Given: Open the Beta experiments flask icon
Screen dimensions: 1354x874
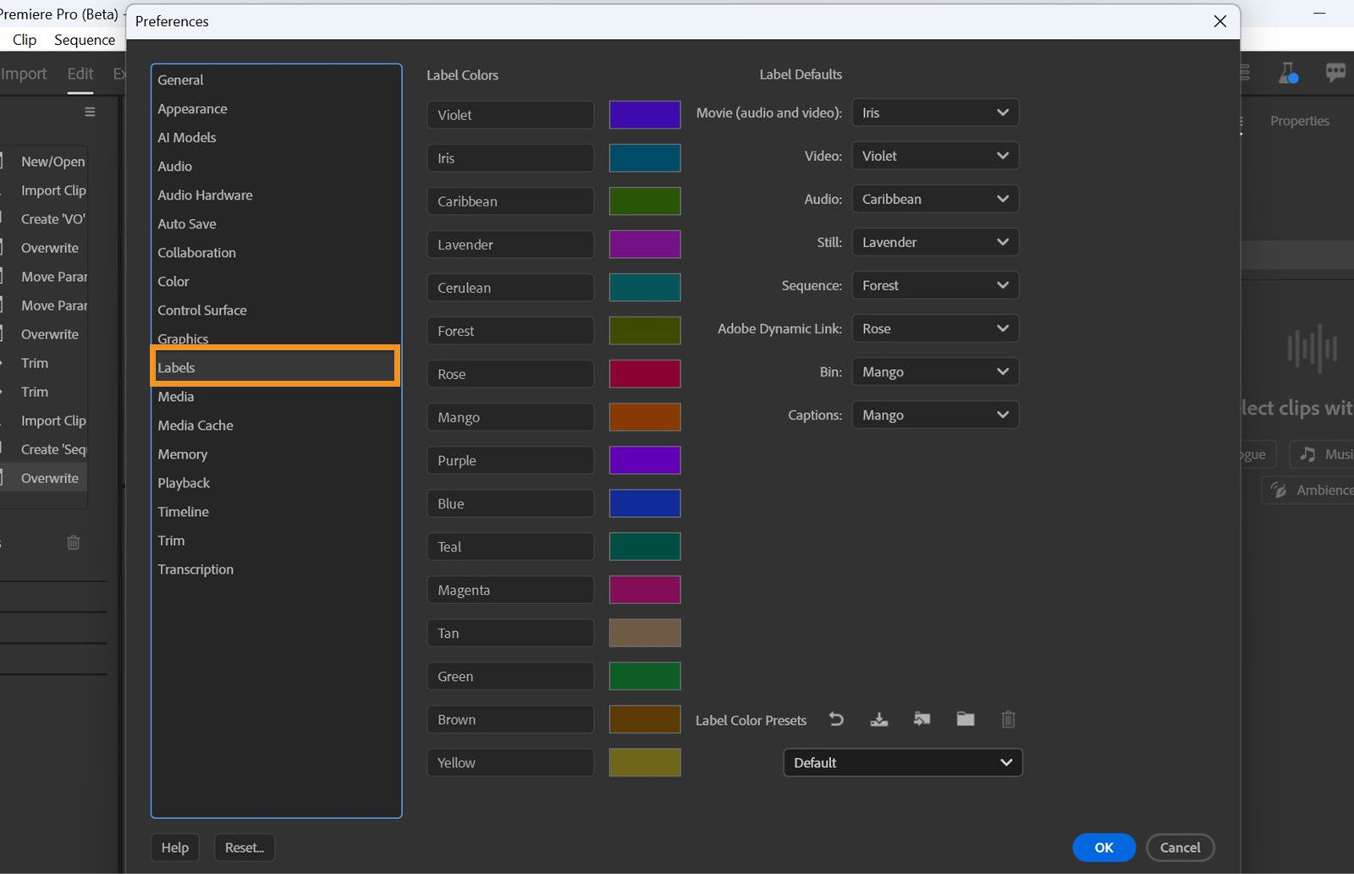Looking at the screenshot, I should click(x=1287, y=73).
